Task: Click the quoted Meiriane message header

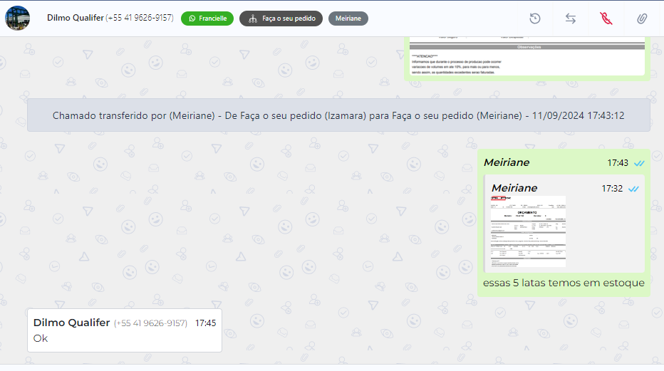Action: pos(514,188)
